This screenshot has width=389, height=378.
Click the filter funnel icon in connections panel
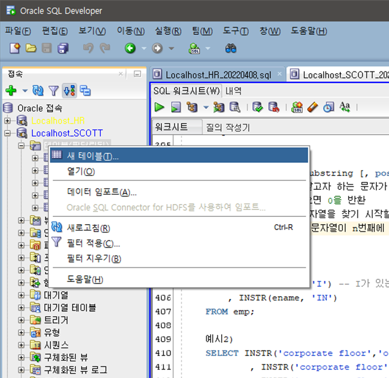pyautogui.click(x=54, y=91)
